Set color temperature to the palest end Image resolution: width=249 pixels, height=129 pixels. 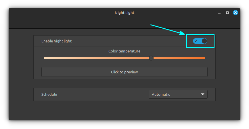45,58
